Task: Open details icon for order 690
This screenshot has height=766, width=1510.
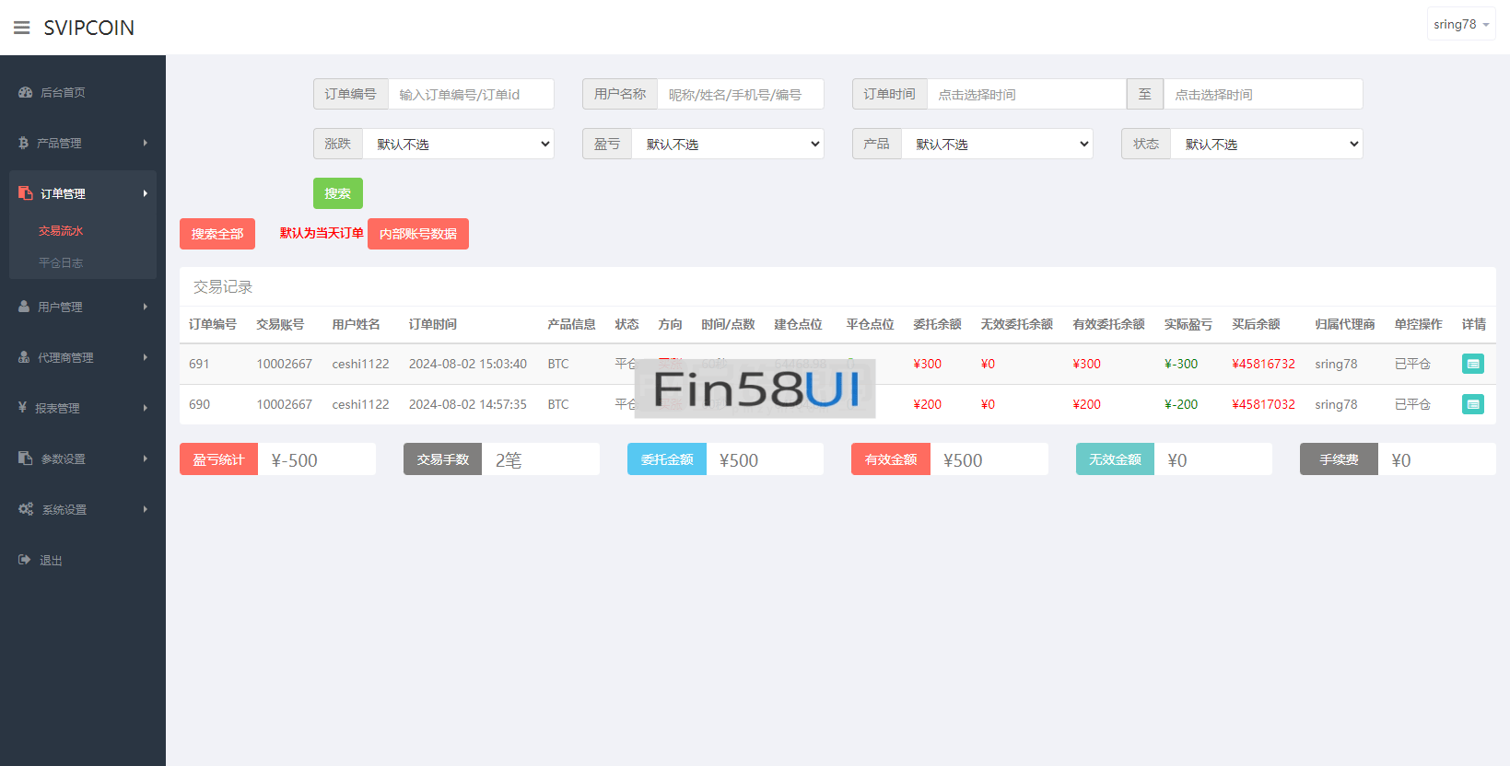Action: click(1472, 404)
